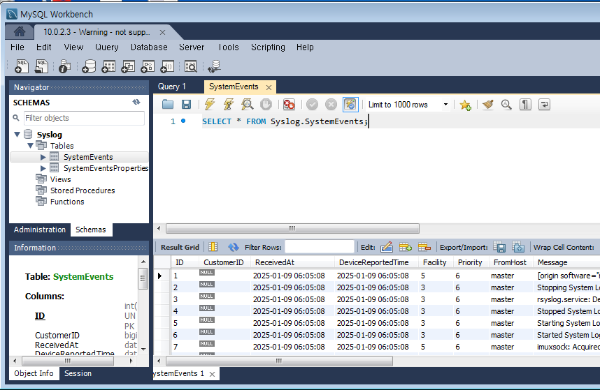Switch to the Session tab
Viewport: 600px width, 390px height.
[78, 373]
